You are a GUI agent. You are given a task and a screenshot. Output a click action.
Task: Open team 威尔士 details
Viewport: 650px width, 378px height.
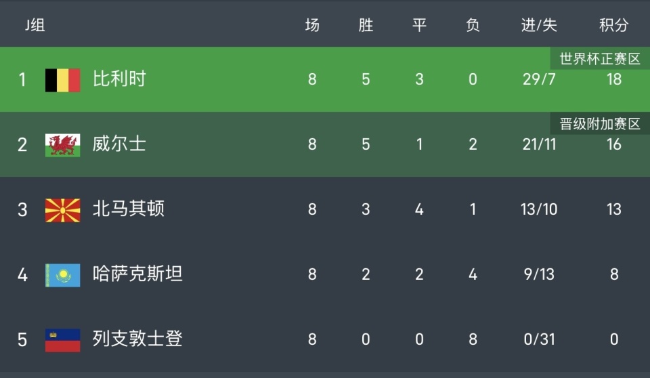pyautogui.click(x=119, y=144)
